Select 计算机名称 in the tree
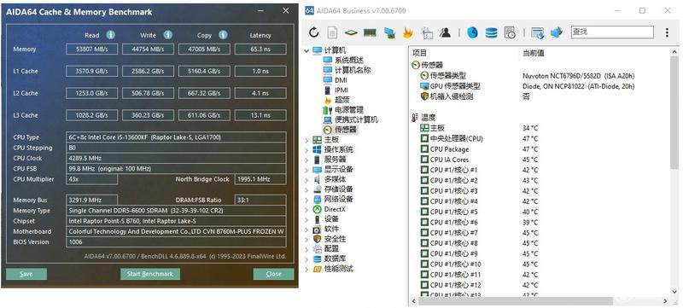The width and height of the screenshot is (683, 308). tap(353, 70)
